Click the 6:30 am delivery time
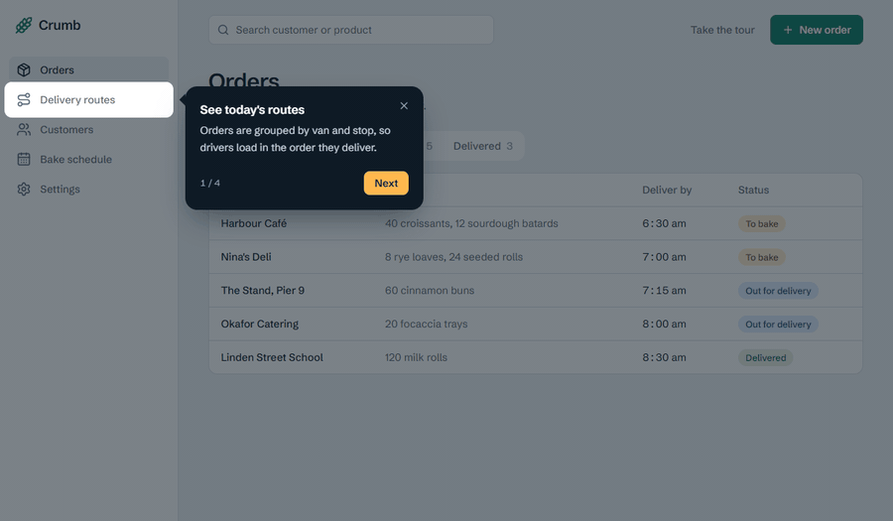The width and height of the screenshot is (893, 521). pos(664,223)
